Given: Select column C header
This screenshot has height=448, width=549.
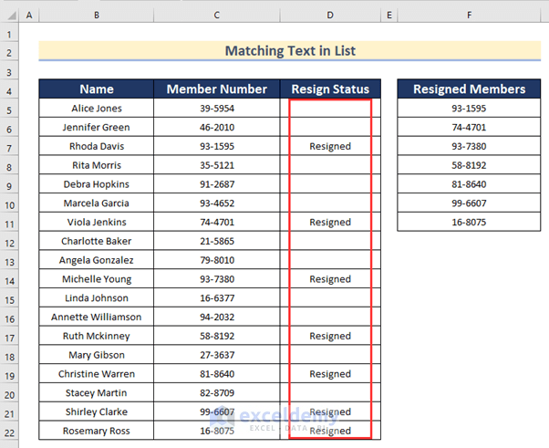Looking at the screenshot, I should tap(217, 15).
